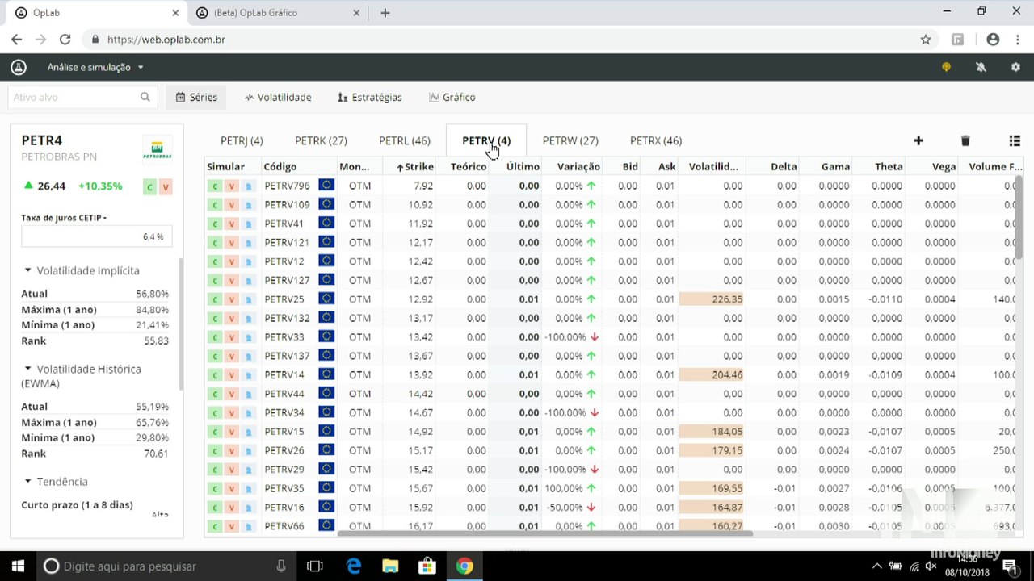Image resolution: width=1034 pixels, height=581 pixels.
Task: Select the PETRV (4) series tab
Action: point(486,140)
